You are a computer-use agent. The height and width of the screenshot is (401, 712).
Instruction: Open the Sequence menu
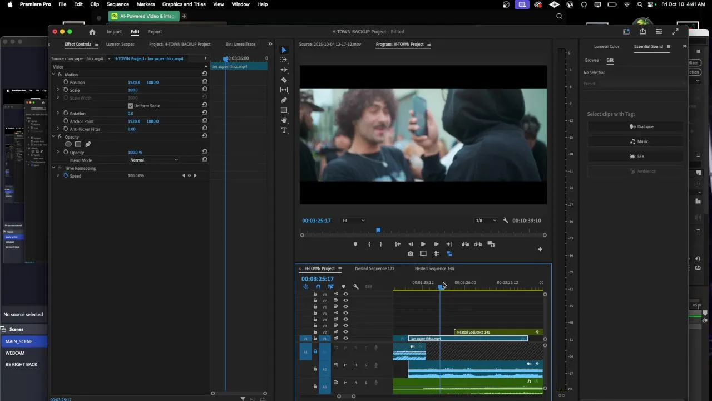(x=117, y=4)
